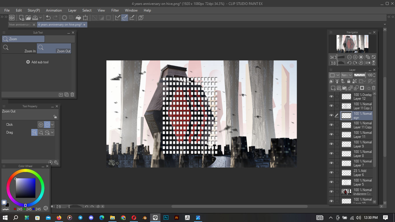Click the Navigator canvas thumbnail
The width and height of the screenshot is (395, 222).
(x=352, y=44)
